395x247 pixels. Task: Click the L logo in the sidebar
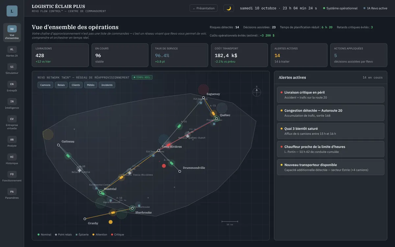(12, 11)
